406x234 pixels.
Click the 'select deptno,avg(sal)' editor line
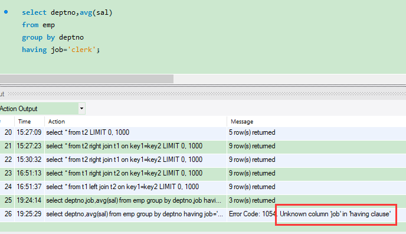click(67, 12)
